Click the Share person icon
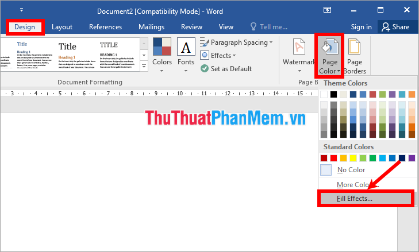Viewport: 419px width, 252px height. pos(386,27)
